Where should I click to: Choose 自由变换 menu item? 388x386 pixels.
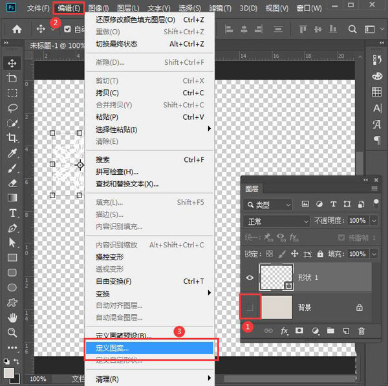coord(149,282)
